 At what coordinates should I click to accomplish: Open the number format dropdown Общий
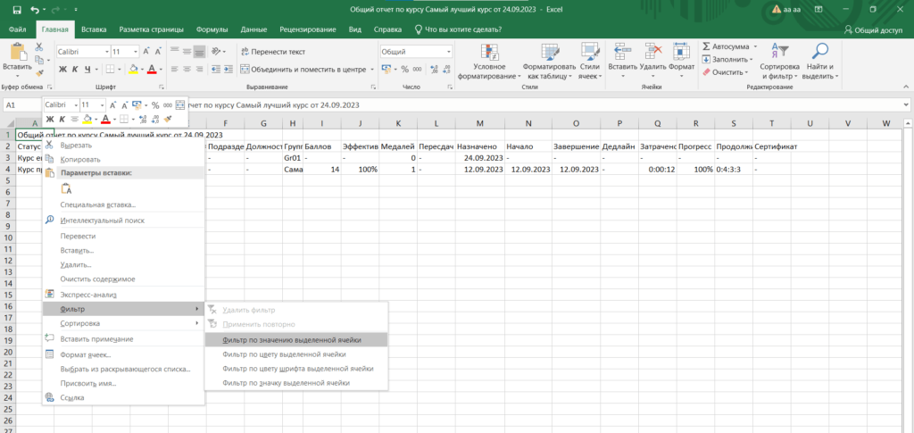(449, 52)
